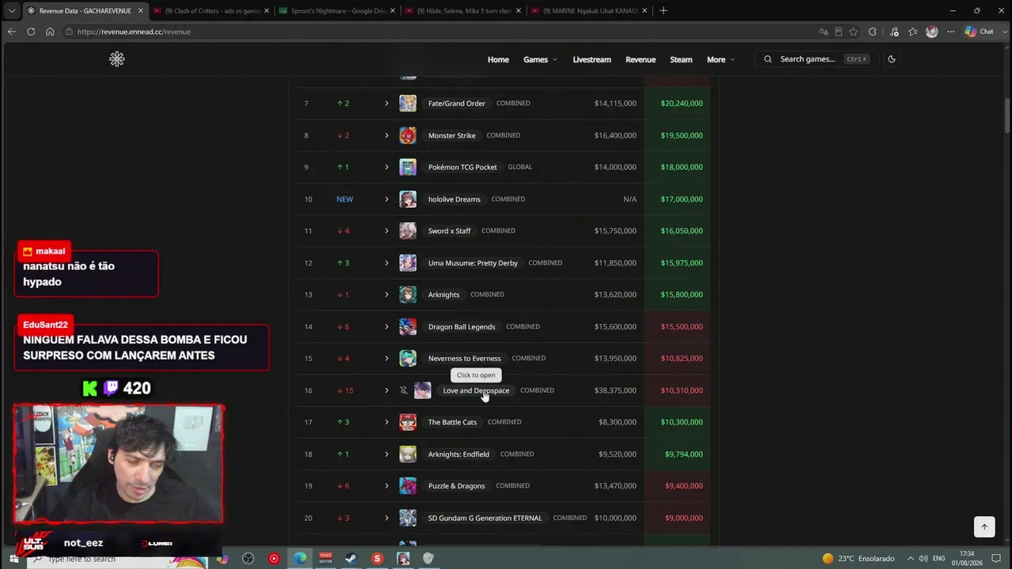
Task: Open Steam from the taskbar
Action: [351, 559]
